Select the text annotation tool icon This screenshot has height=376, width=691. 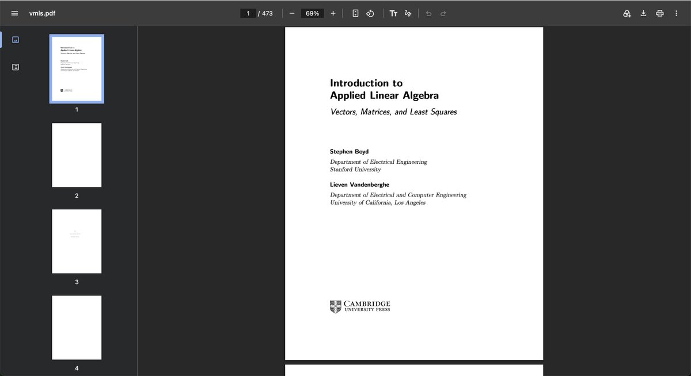click(x=393, y=13)
